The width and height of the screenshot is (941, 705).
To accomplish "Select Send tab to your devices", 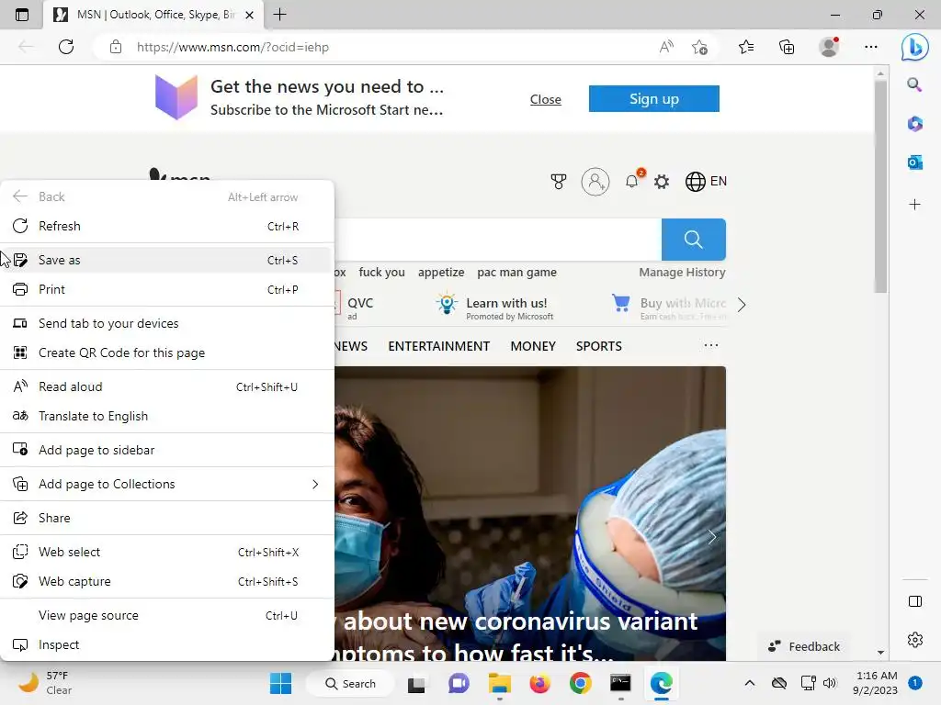I will (167, 324).
